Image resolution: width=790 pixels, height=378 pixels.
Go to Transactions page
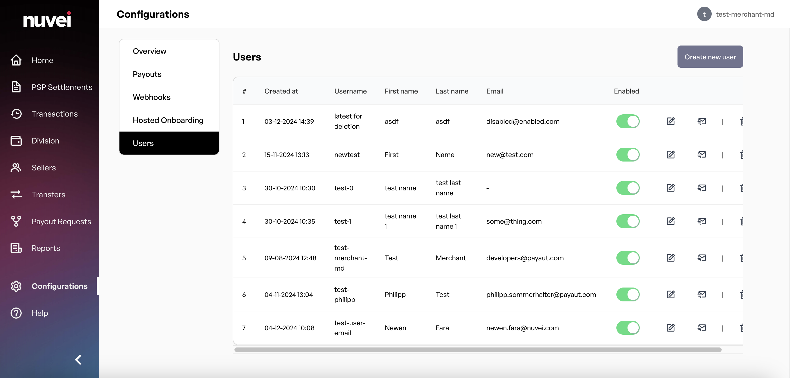54,114
